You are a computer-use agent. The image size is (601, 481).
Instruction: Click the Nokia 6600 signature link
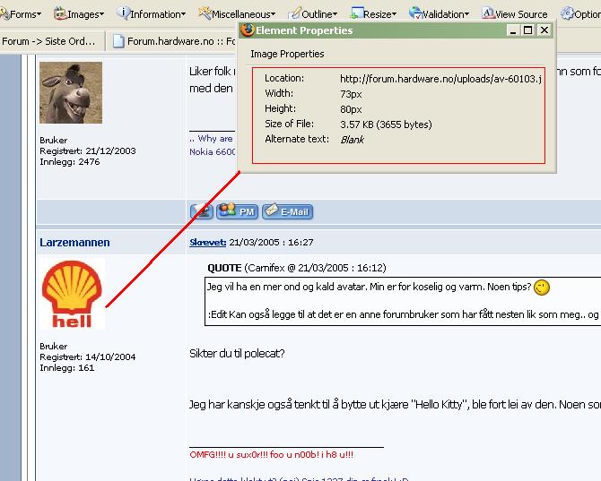pos(213,152)
